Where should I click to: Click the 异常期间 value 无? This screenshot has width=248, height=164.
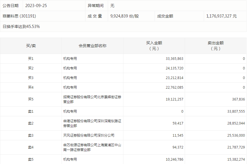(112, 6)
